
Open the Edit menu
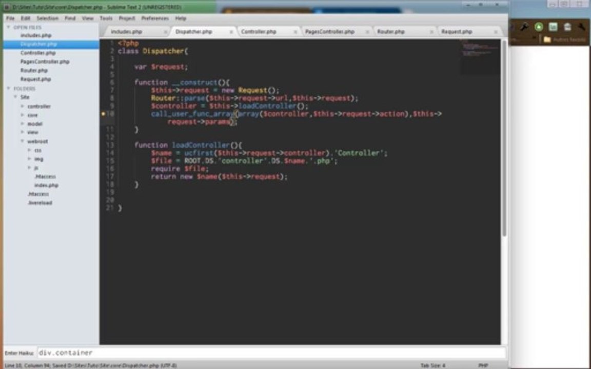point(25,18)
